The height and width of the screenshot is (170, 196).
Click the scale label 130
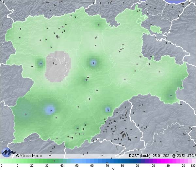(193, 166)
